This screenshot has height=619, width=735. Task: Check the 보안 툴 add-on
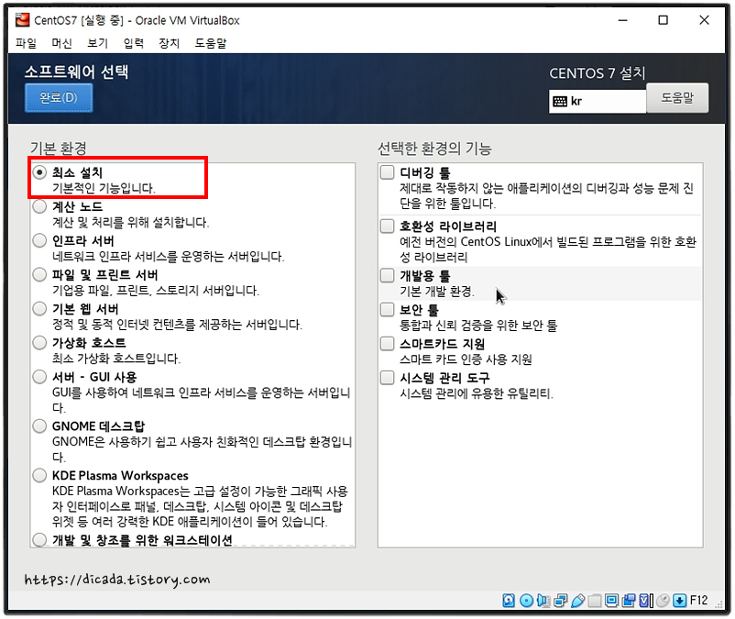387,310
